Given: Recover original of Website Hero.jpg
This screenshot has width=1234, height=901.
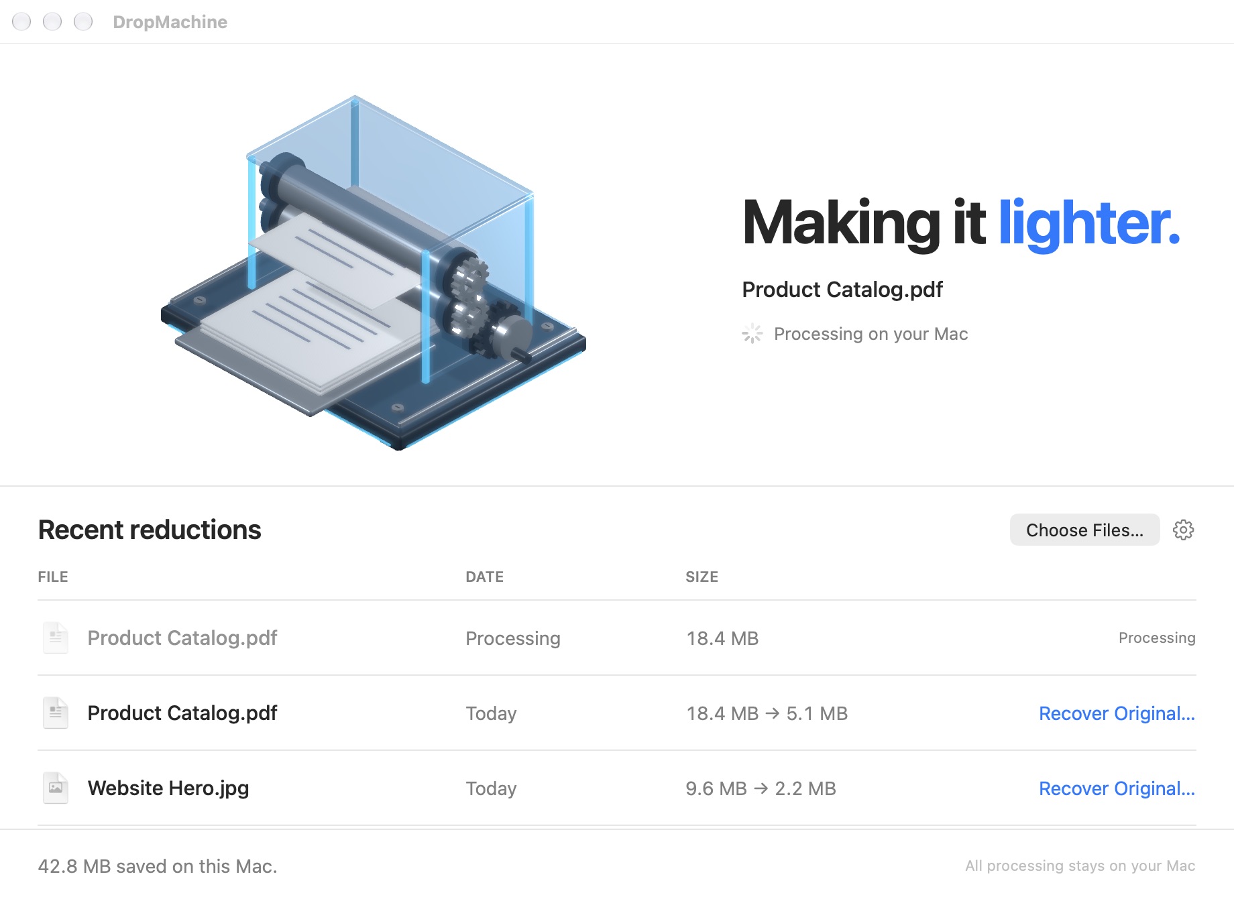Looking at the screenshot, I should point(1117,788).
